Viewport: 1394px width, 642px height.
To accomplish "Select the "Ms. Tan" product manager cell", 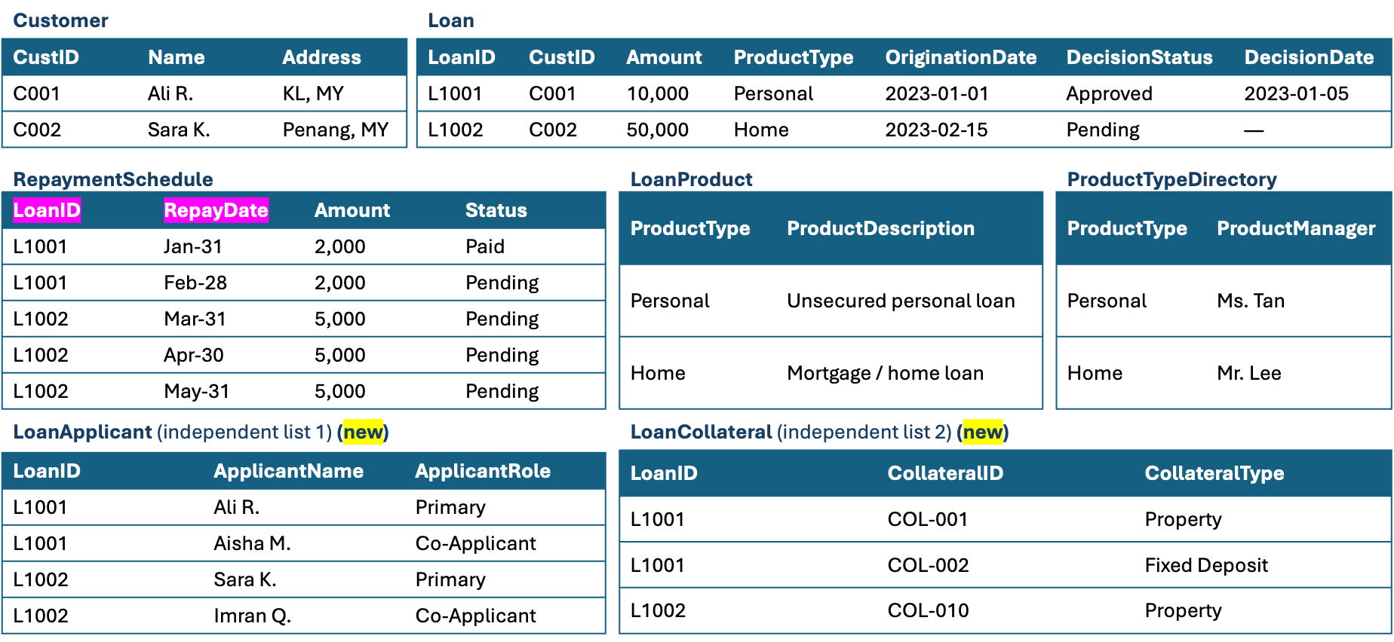I will (1251, 301).
